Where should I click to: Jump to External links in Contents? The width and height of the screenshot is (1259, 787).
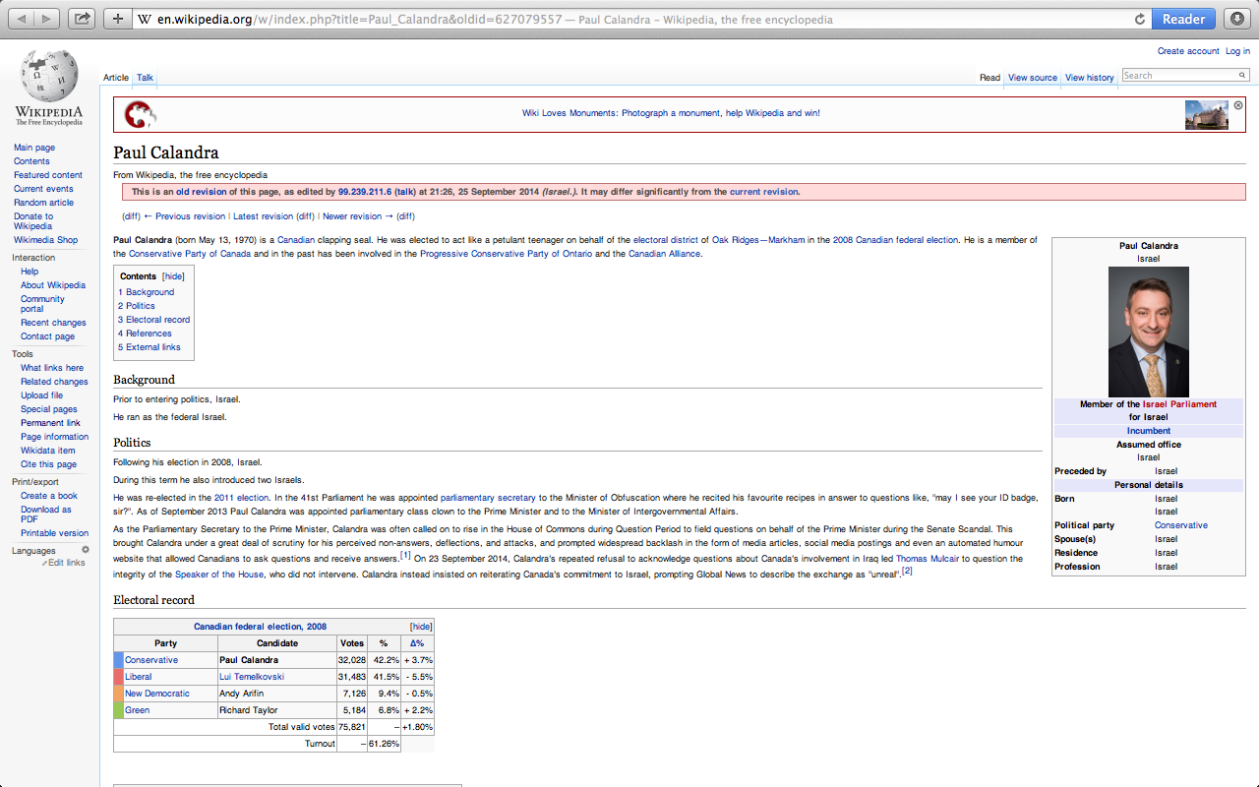(x=150, y=347)
